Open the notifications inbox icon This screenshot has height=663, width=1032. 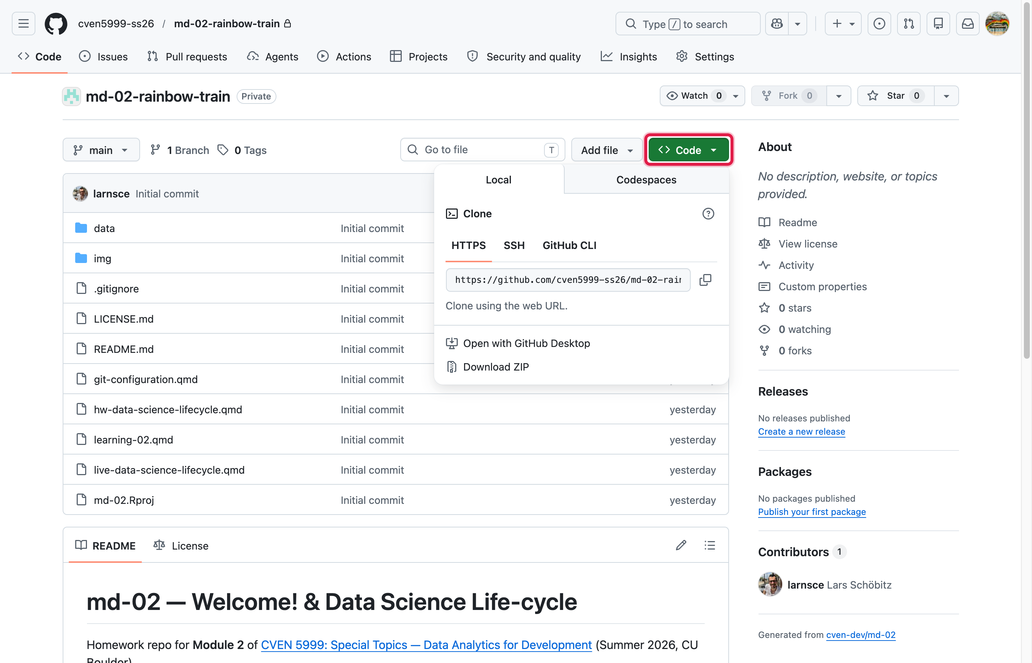click(x=968, y=24)
